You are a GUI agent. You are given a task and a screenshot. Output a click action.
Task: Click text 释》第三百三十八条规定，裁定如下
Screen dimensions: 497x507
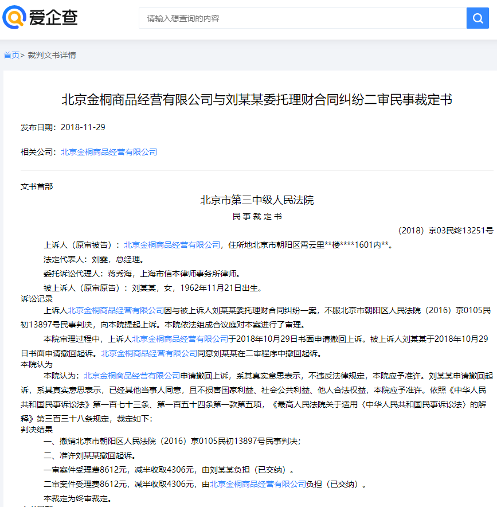tap(87, 419)
